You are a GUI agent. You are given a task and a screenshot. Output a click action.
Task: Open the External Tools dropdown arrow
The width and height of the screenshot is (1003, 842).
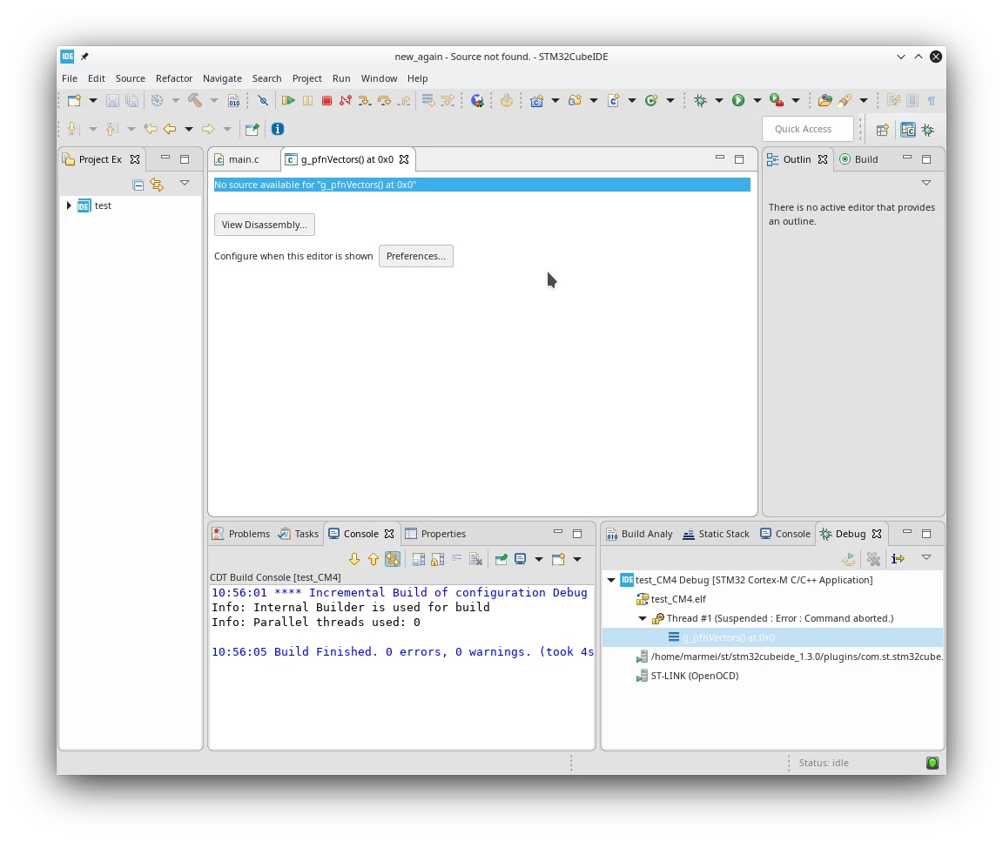pyautogui.click(x=796, y=100)
